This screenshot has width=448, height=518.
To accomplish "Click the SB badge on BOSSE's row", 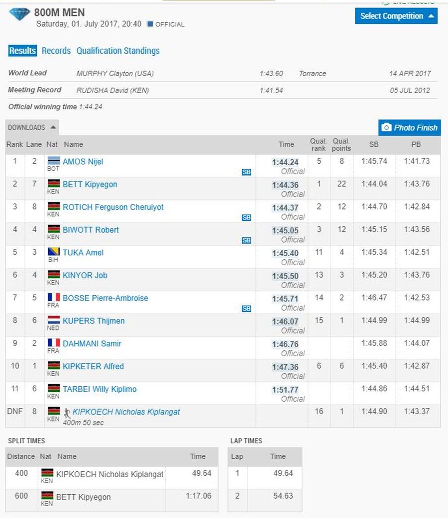I will [246, 309].
